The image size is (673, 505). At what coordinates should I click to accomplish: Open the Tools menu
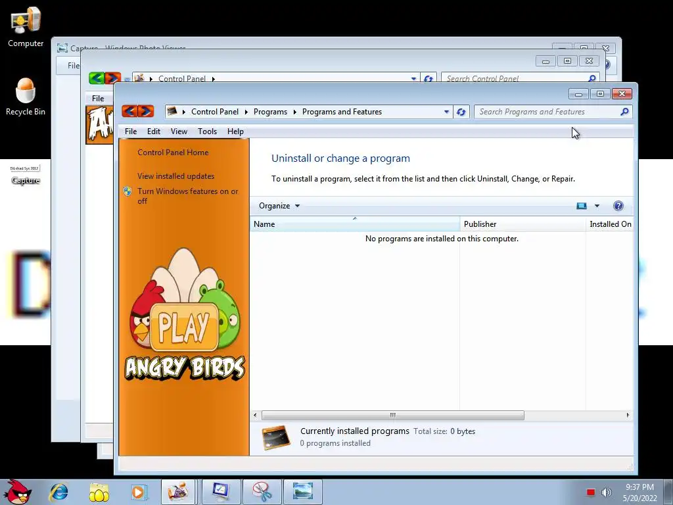[x=207, y=132]
